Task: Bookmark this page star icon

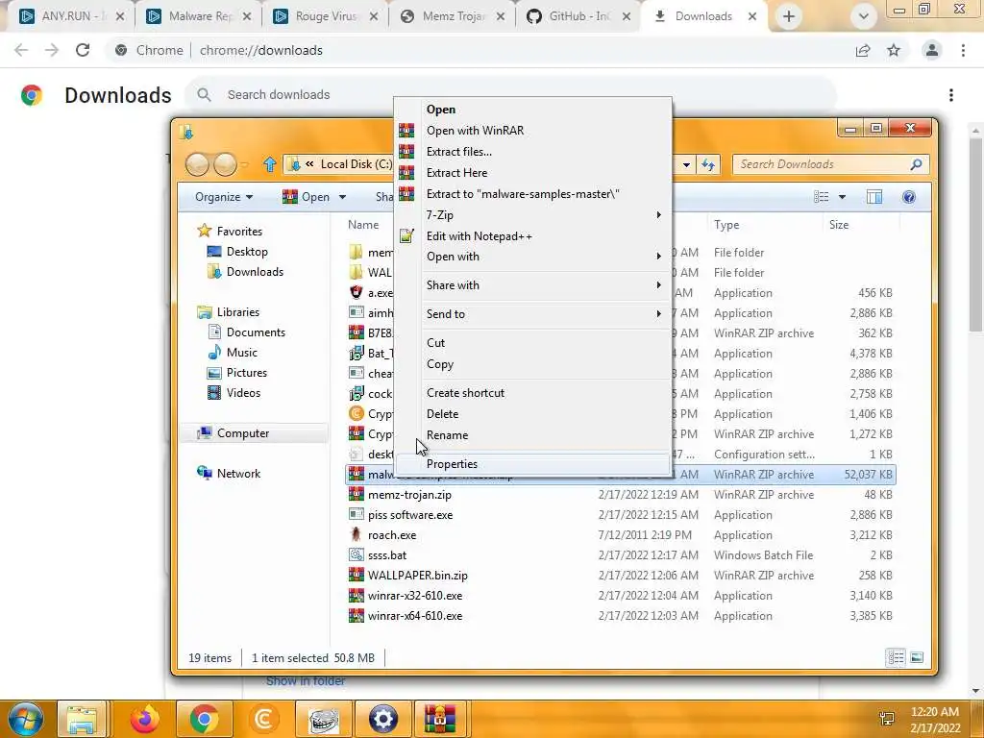Action: coord(894,50)
